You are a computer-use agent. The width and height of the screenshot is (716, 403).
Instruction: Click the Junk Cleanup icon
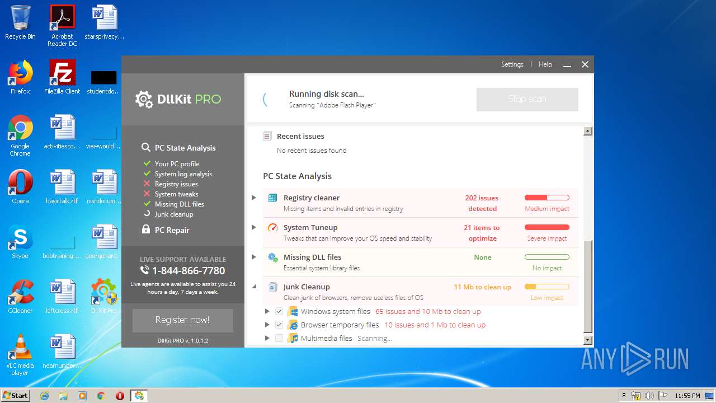coord(272,287)
